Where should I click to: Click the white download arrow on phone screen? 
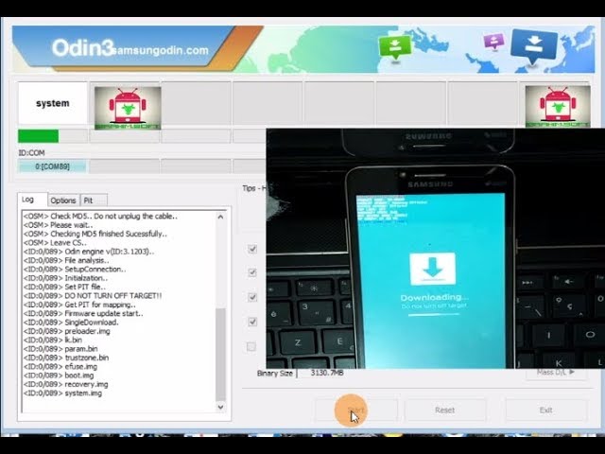(x=433, y=269)
